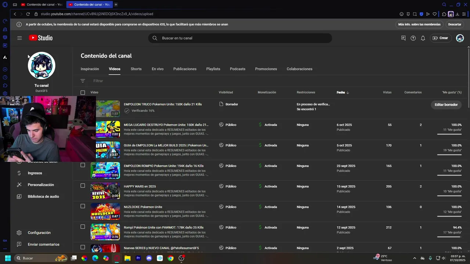Open Público visibility for HAPPY WARS video
The height and width of the screenshot is (264, 470).
coord(228,186)
